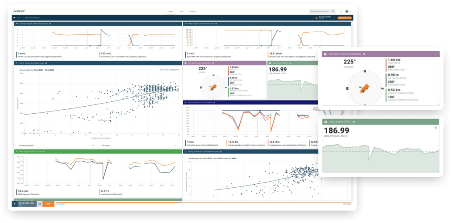Expand the Trim Data dropdown
This screenshot has height=223, width=452.
pos(176,145)
